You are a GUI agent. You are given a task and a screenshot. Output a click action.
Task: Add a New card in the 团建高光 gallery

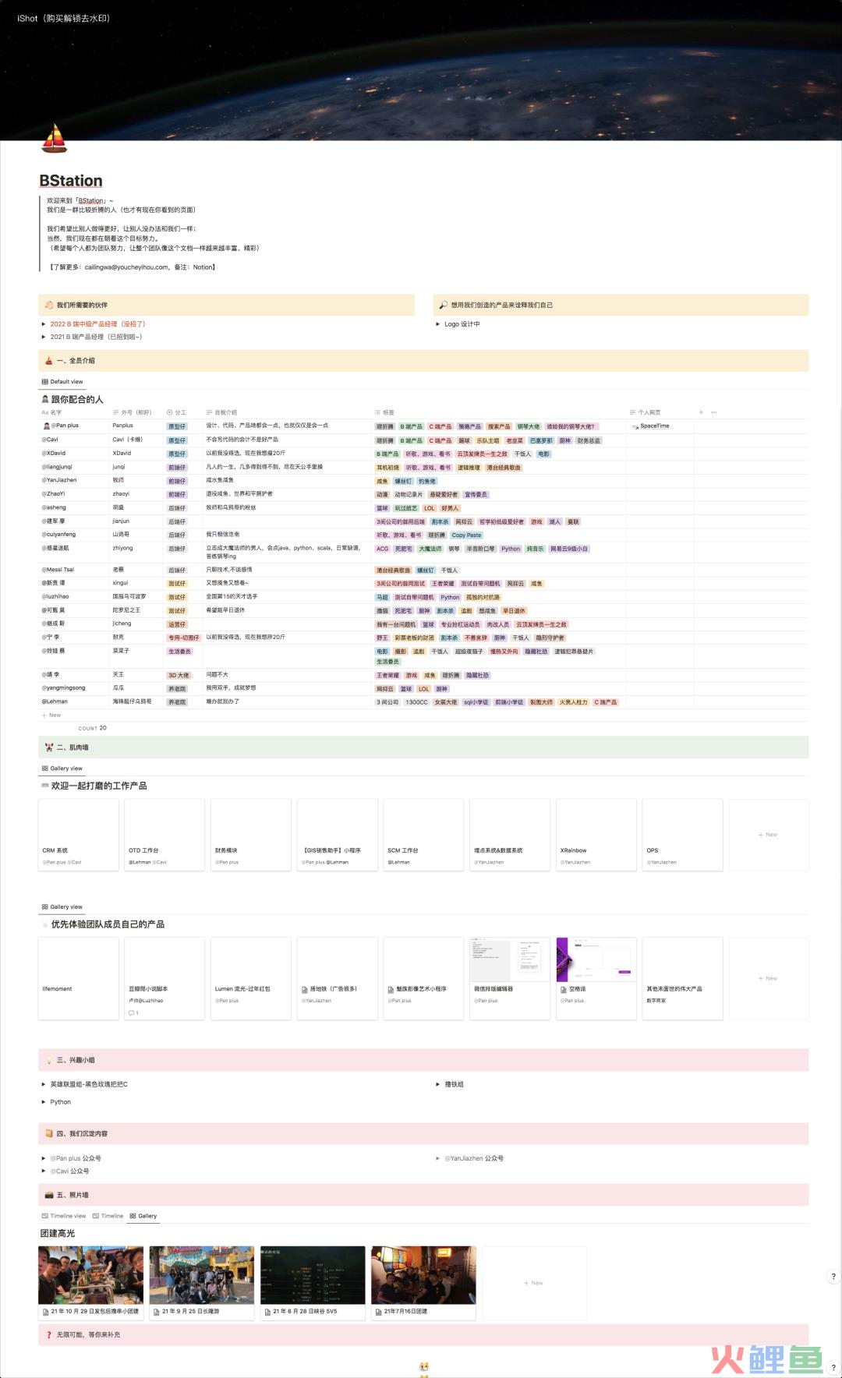[x=534, y=1283]
